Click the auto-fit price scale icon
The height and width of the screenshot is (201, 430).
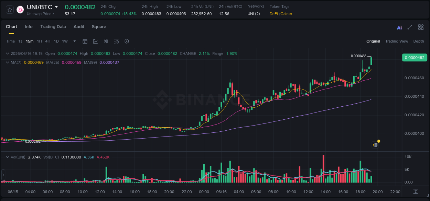pyautogui.click(x=416, y=191)
